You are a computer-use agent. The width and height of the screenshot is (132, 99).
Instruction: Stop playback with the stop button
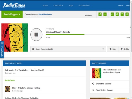click(36, 35)
